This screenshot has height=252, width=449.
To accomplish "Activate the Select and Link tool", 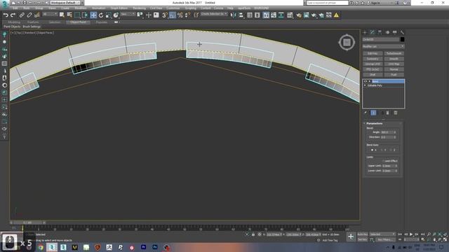I will [x=22, y=15].
